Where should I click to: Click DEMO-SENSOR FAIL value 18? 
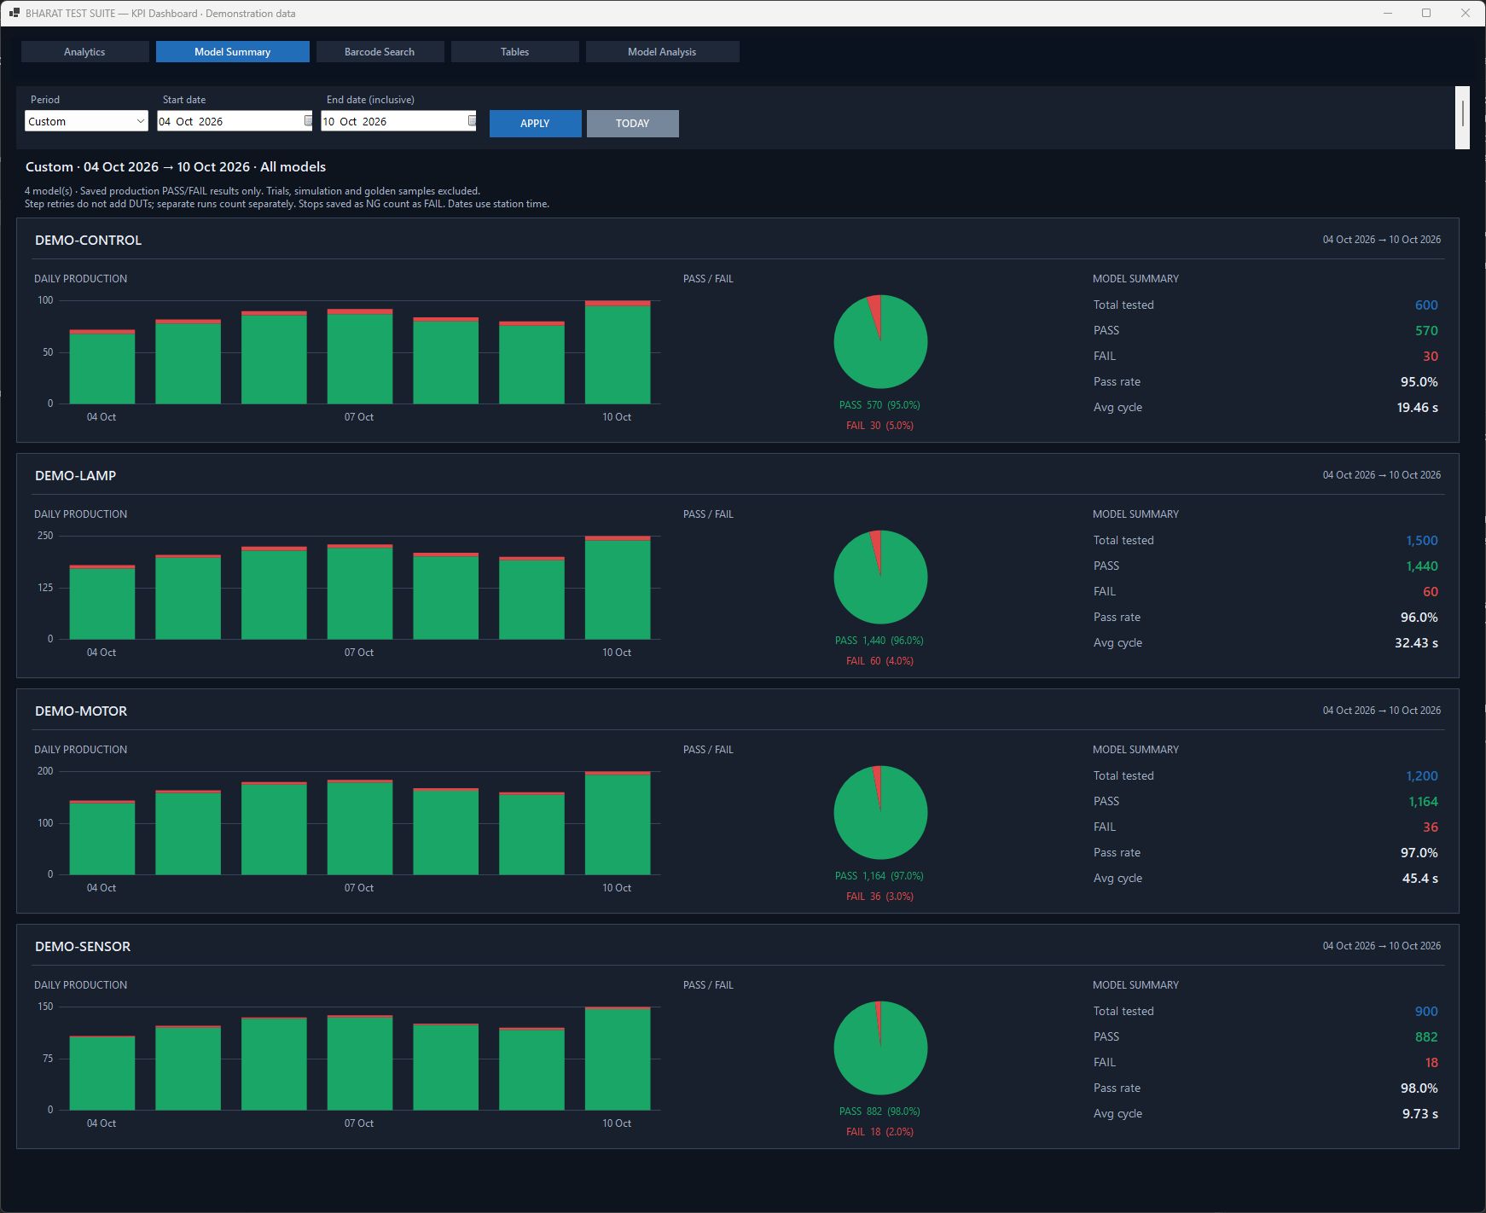point(1431,1063)
